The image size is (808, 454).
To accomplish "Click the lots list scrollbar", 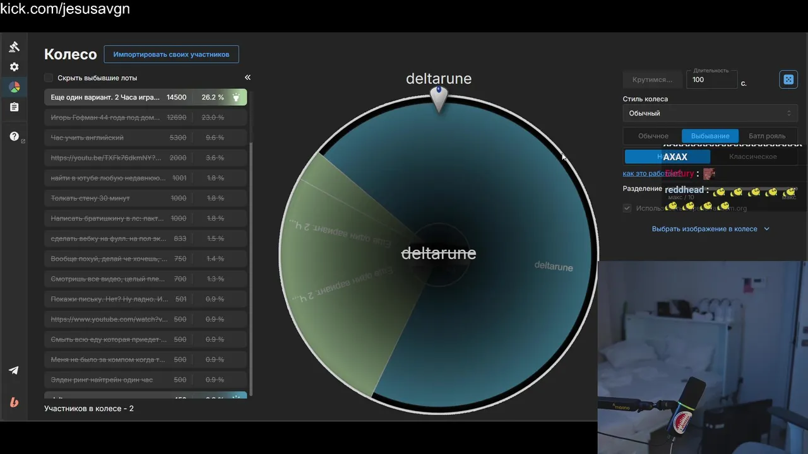I will 251,268.
